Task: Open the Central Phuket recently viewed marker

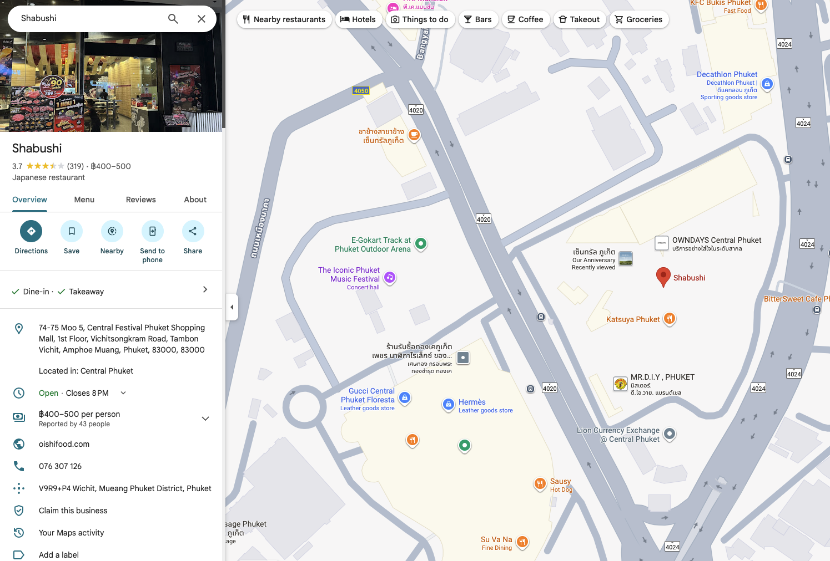Action: pyautogui.click(x=626, y=259)
